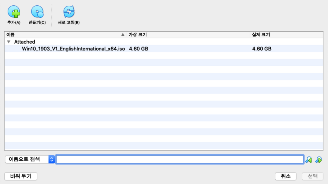Click the 선택 choose button
This screenshot has width=328, height=184.
click(x=313, y=176)
